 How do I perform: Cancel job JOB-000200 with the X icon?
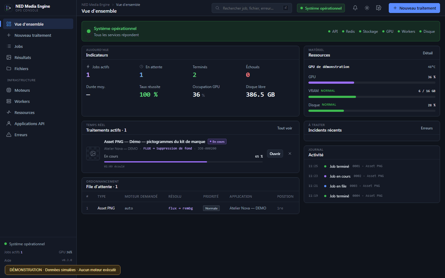point(290,154)
